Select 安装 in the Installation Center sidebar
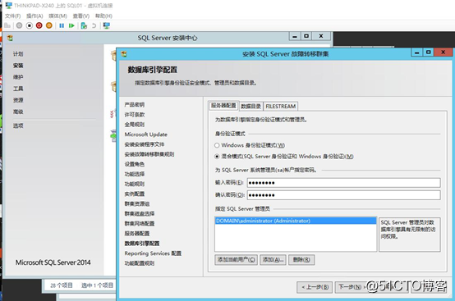The height and width of the screenshot is (301, 455). click(18, 66)
